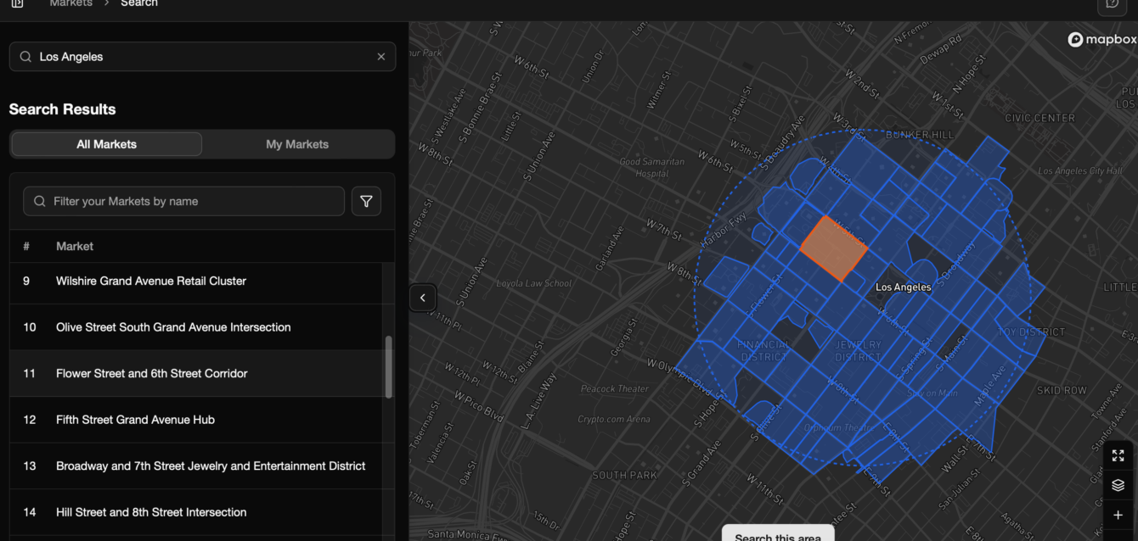Select Wilshire Grand Avenue Retail Cluster row
The height and width of the screenshot is (541, 1138).
tap(197, 281)
